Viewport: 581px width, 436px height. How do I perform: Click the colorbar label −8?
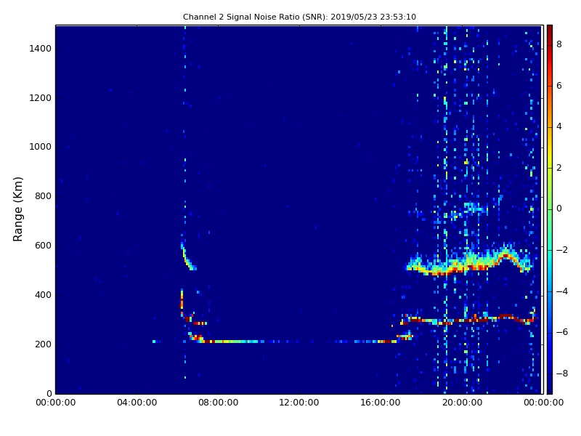(561, 374)
